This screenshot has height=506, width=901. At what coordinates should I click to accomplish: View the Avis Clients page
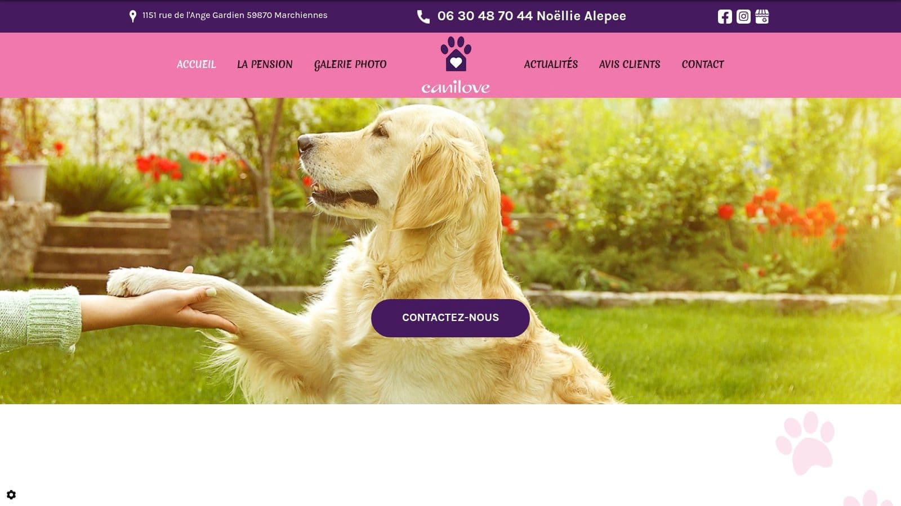(630, 64)
